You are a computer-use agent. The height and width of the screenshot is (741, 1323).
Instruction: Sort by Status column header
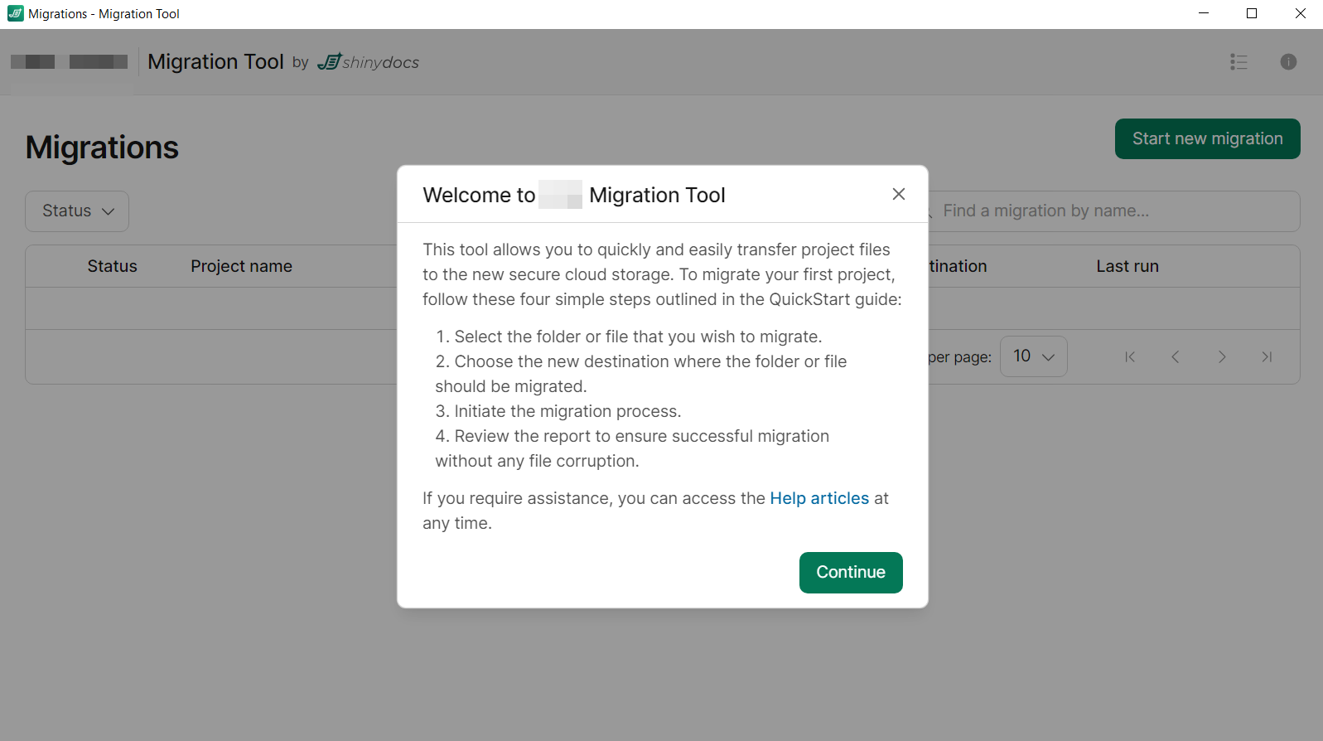[x=112, y=266]
